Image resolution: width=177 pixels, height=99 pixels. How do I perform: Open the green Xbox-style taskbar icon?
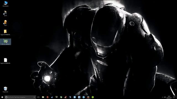point(61,97)
